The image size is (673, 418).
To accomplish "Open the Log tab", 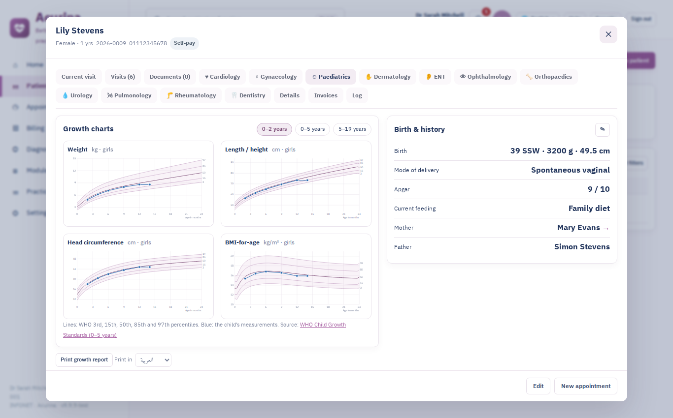I will pos(357,95).
